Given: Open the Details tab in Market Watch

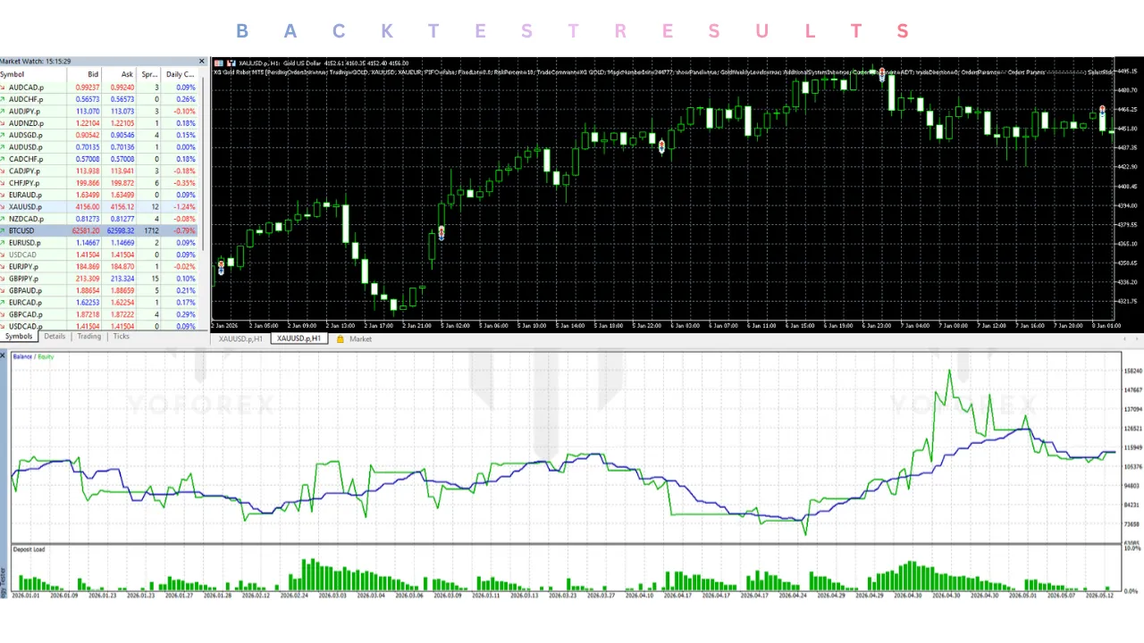Looking at the screenshot, I should coord(55,337).
